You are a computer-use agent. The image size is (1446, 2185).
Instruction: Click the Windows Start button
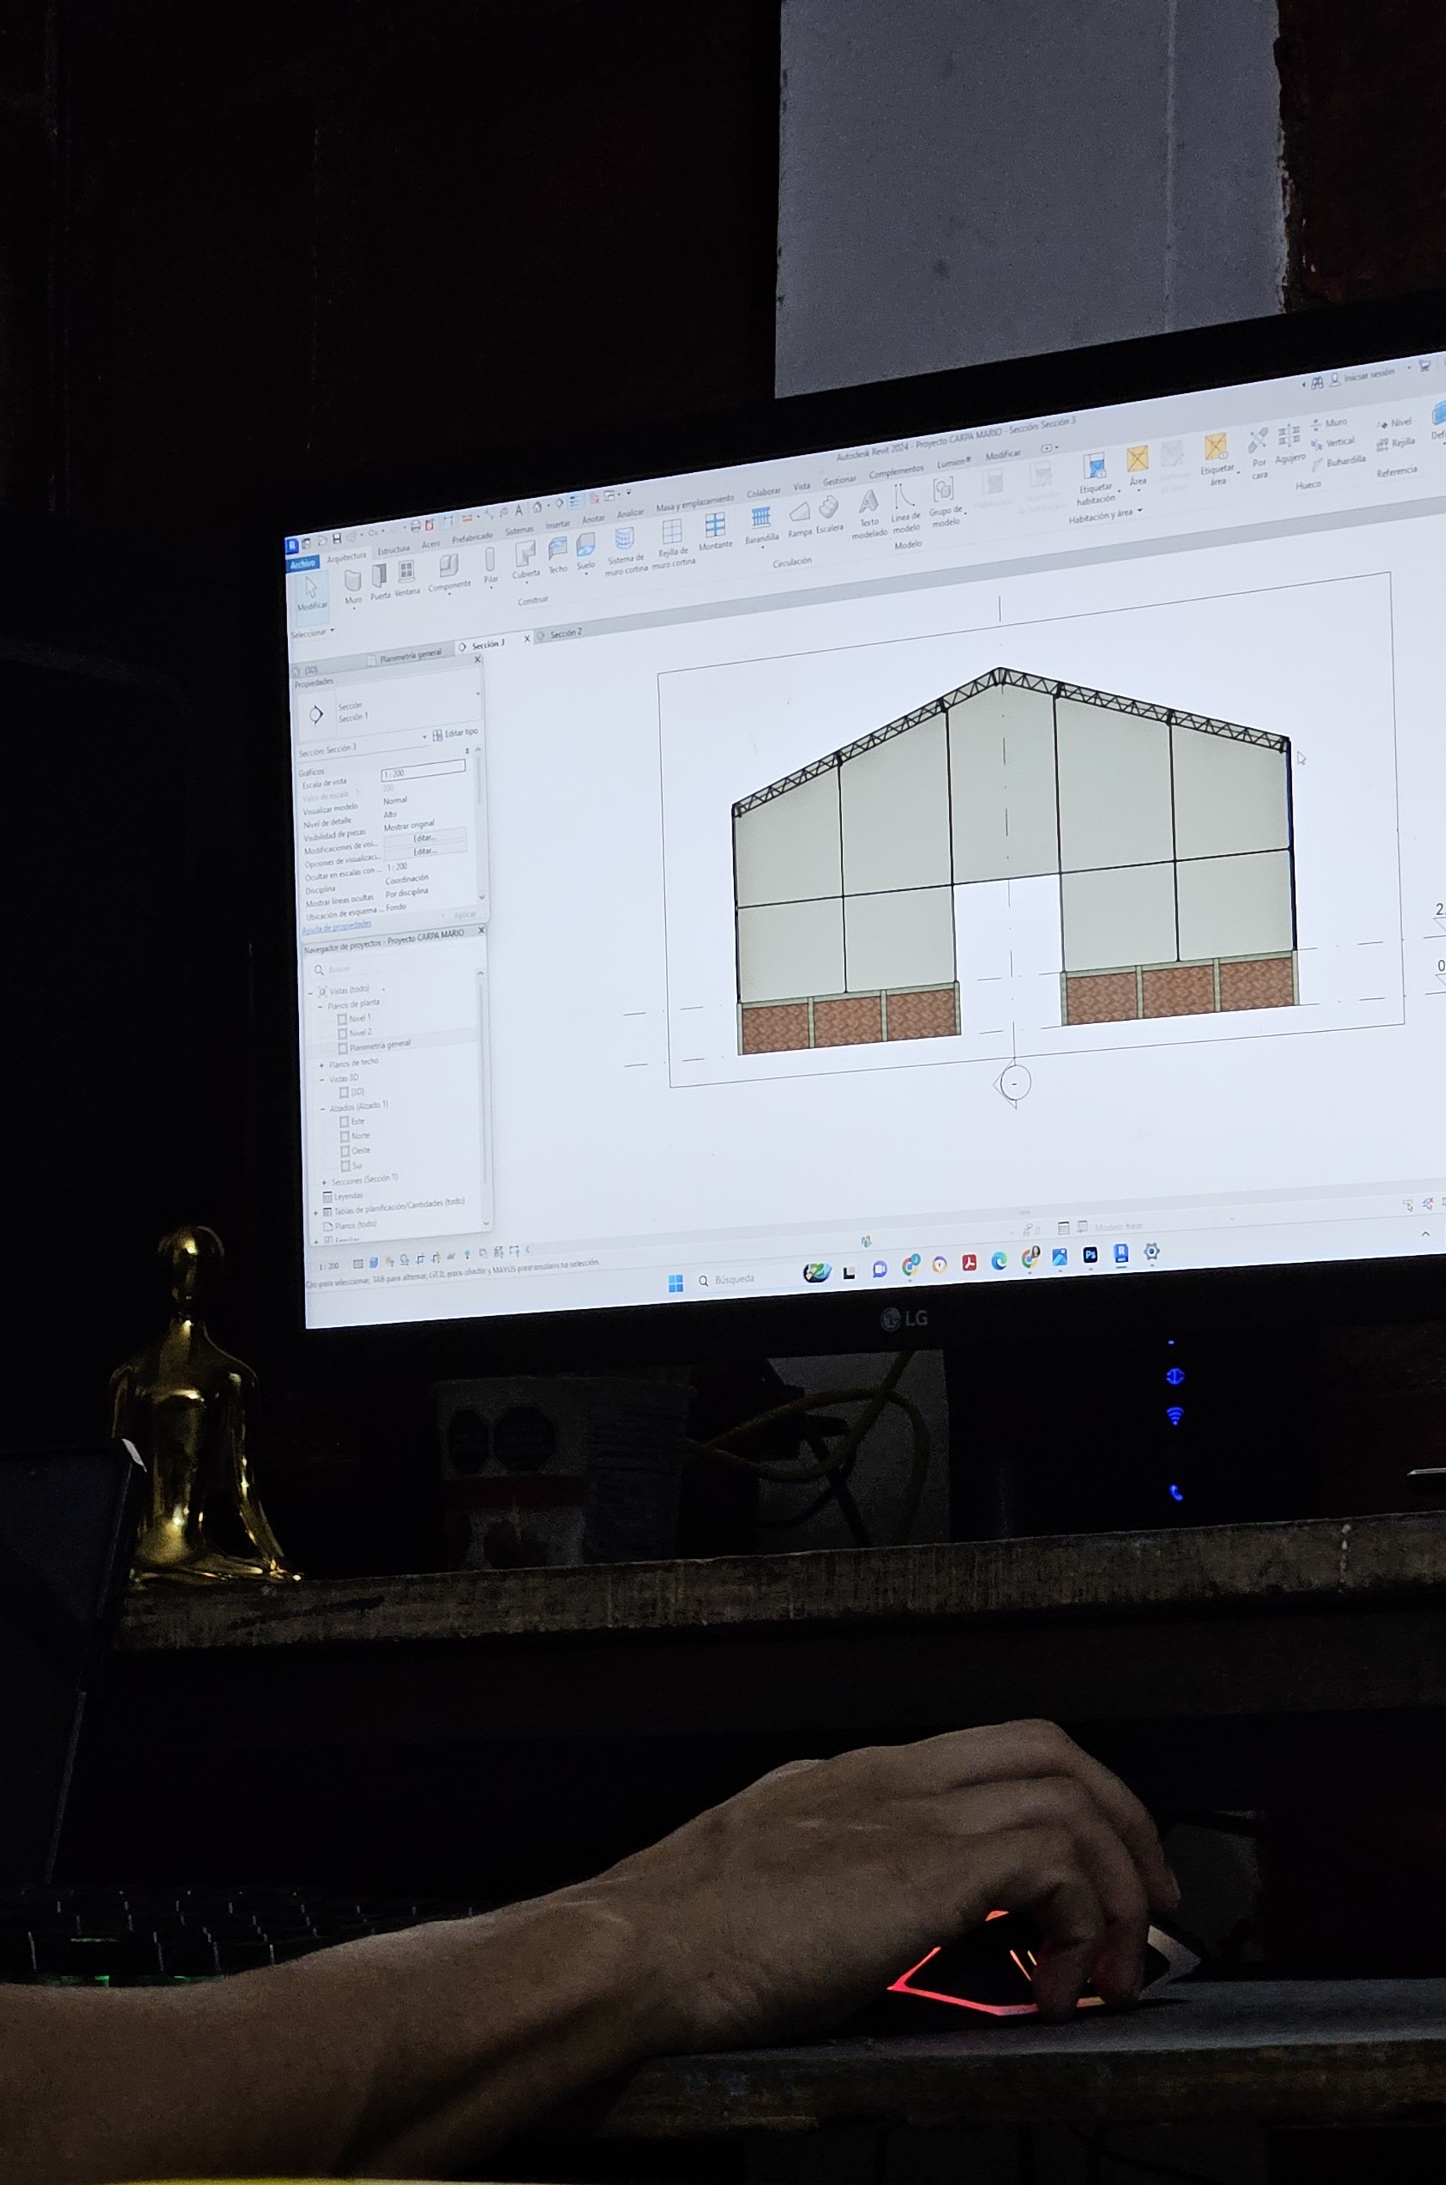coord(675,1283)
